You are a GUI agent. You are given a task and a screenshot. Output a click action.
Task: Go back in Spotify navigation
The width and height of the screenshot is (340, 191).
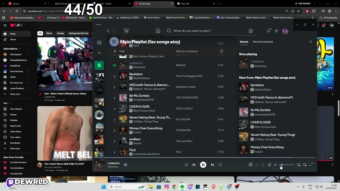coord(108,31)
